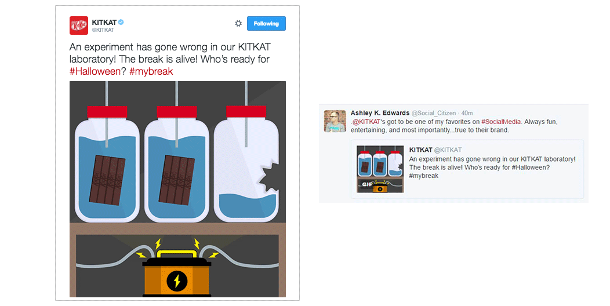
Task: Click the GIF badge on the quoted thumbnail
Action: pos(367,185)
